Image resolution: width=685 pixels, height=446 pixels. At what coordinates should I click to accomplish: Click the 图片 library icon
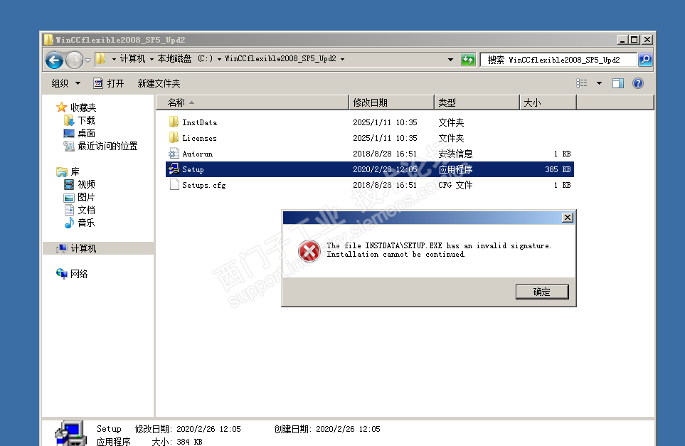click(69, 198)
